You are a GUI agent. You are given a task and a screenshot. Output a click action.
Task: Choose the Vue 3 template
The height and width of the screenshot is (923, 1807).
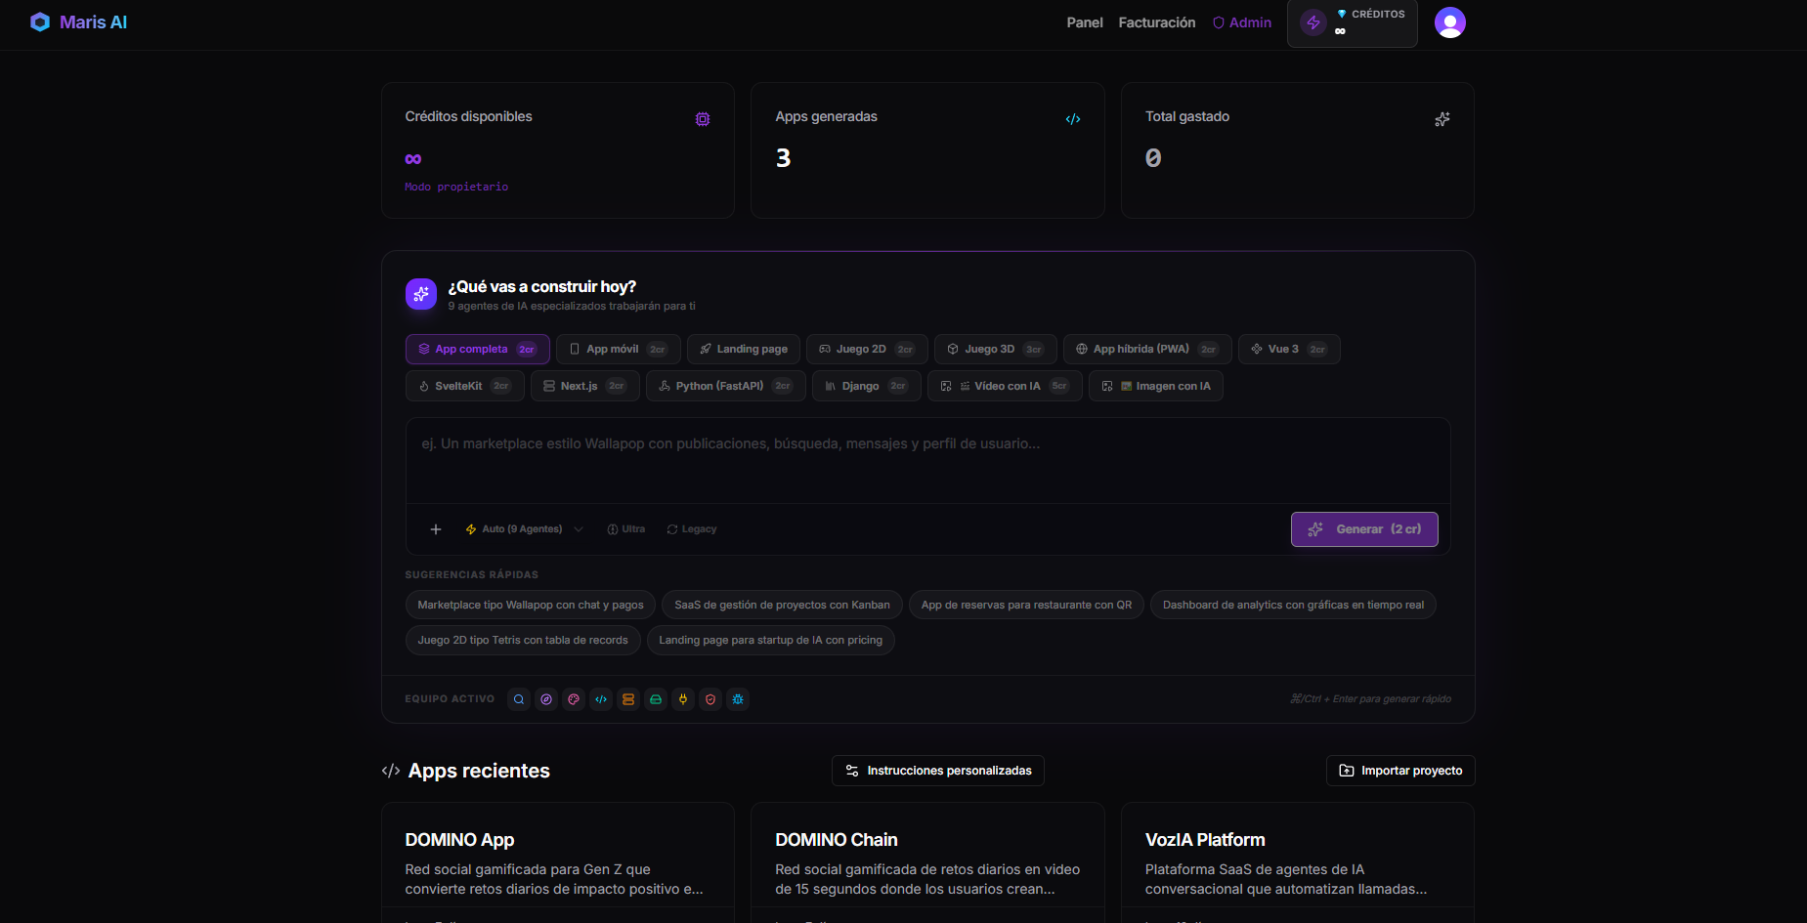[1289, 350]
